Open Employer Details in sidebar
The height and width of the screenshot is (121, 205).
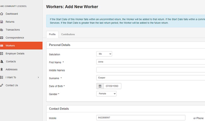pyautogui.click(x=15, y=53)
